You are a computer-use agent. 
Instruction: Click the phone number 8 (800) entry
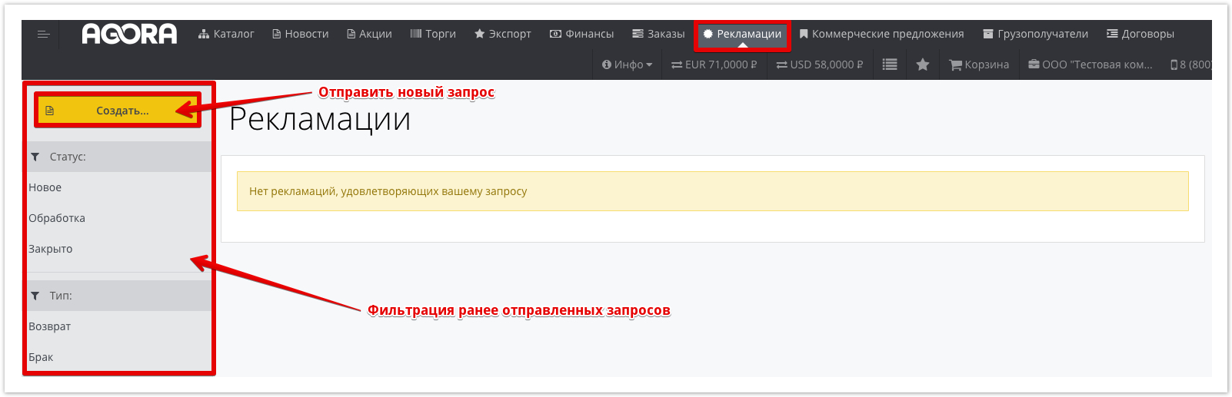pos(1190,65)
